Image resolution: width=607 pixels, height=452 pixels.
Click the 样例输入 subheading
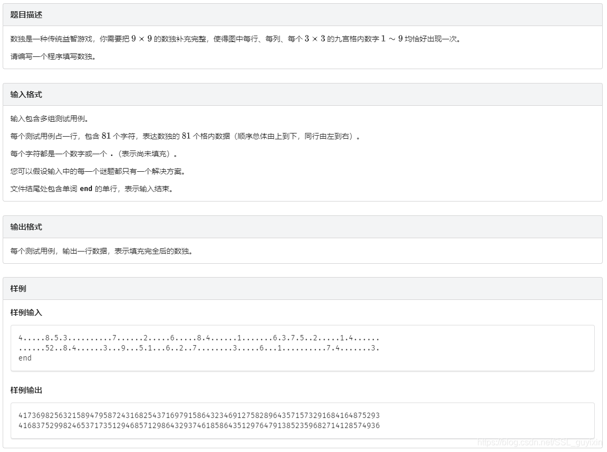point(26,313)
